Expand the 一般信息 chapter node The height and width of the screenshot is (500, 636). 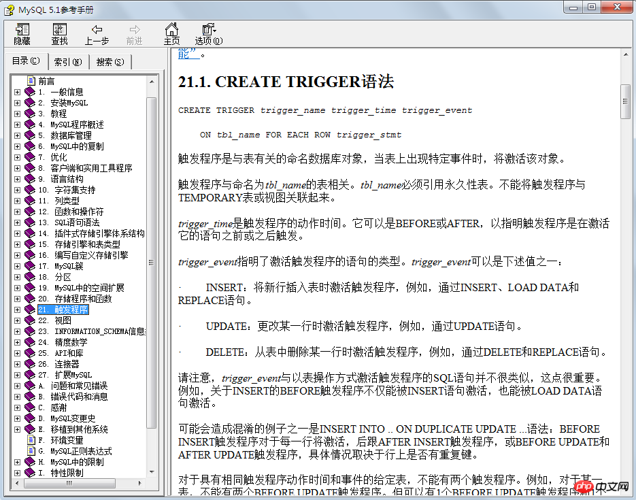[17, 92]
